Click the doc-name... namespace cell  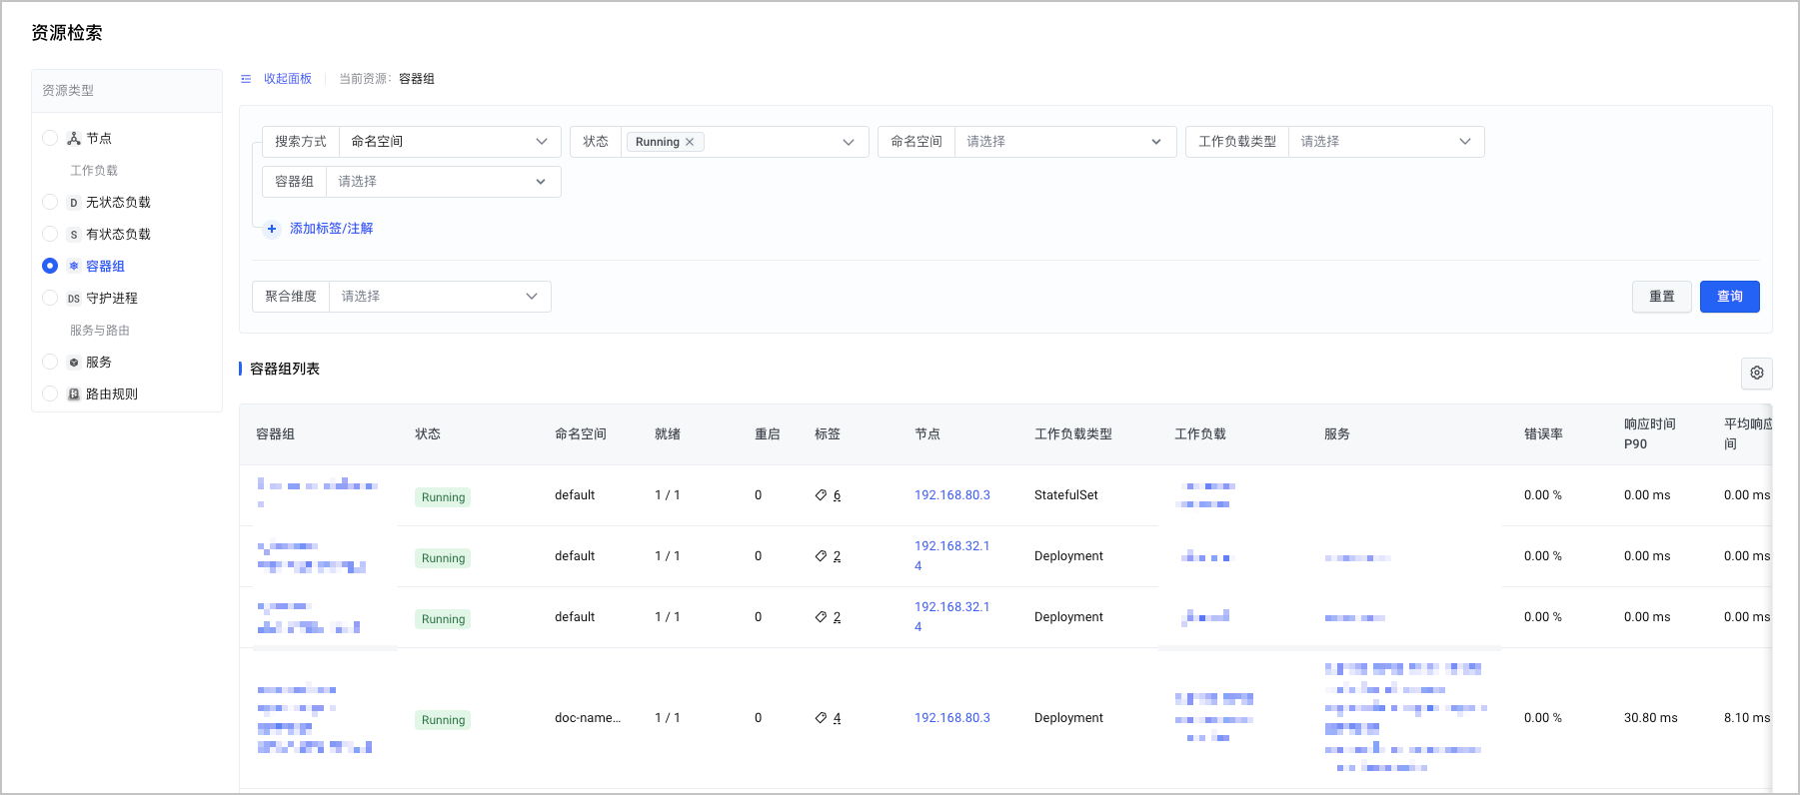tap(588, 718)
